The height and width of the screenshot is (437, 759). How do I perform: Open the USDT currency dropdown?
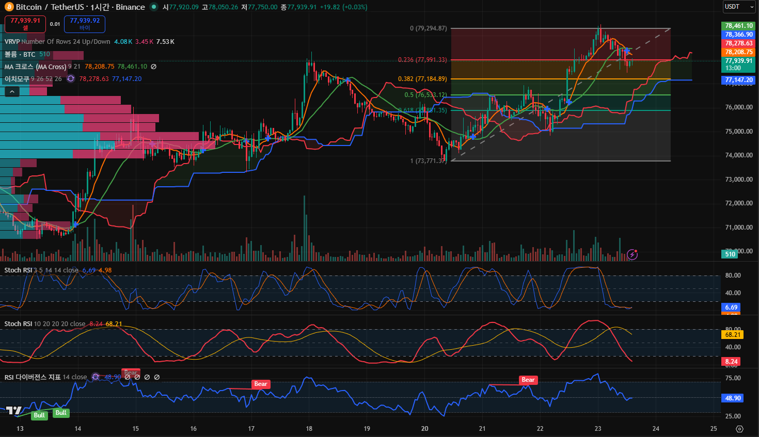coord(739,7)
